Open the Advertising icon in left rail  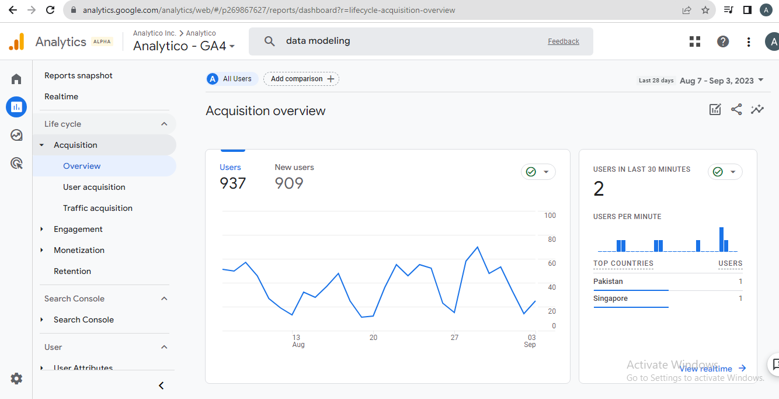tap(16, 163)
